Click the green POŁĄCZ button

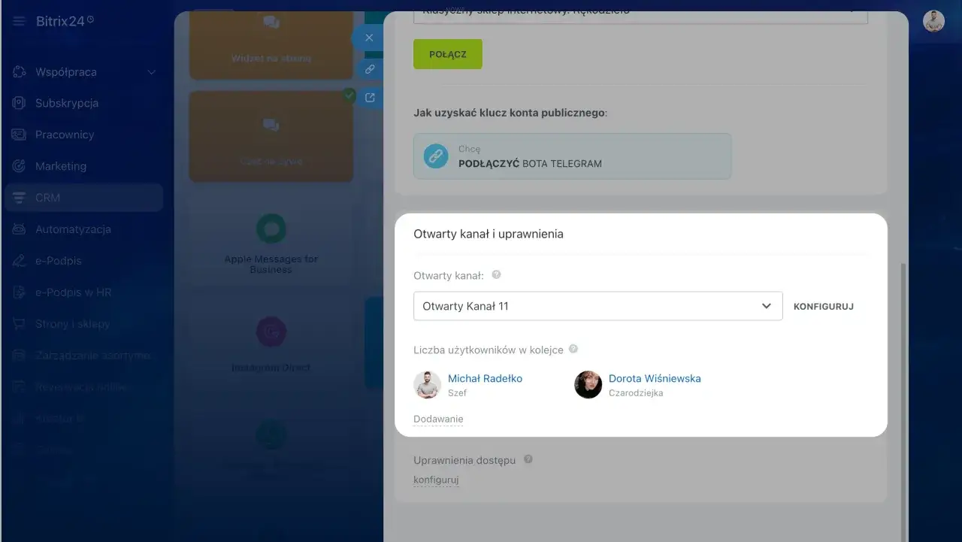(x=448, y=54)
